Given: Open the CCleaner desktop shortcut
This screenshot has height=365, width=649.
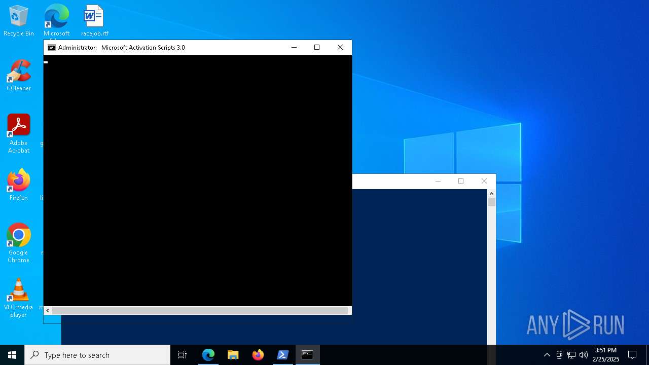Looking at the screenshot, I should (x=19, y=76).
